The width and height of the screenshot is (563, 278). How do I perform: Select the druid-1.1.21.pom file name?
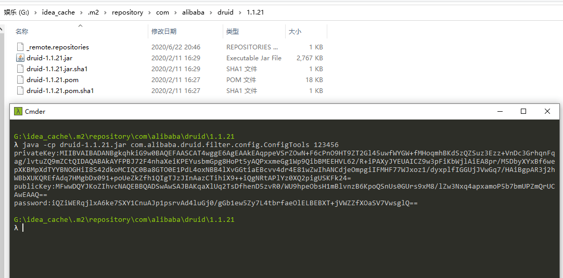click(53, 80)
